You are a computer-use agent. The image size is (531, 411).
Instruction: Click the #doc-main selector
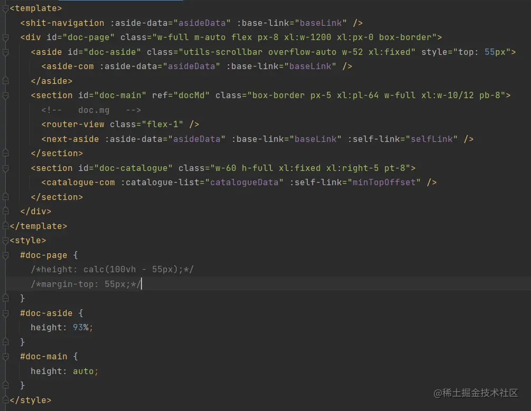tap(44, 357)
